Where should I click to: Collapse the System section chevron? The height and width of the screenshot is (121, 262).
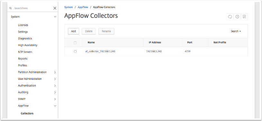coord(55,17)
